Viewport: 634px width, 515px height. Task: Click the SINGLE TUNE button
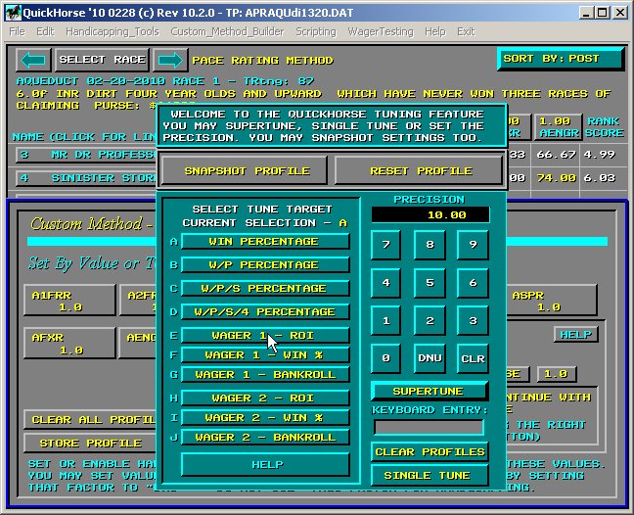[x=429, y=476]
